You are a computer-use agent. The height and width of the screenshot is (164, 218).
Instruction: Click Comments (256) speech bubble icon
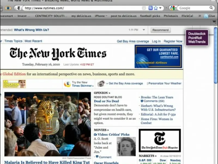pos(142,101)
